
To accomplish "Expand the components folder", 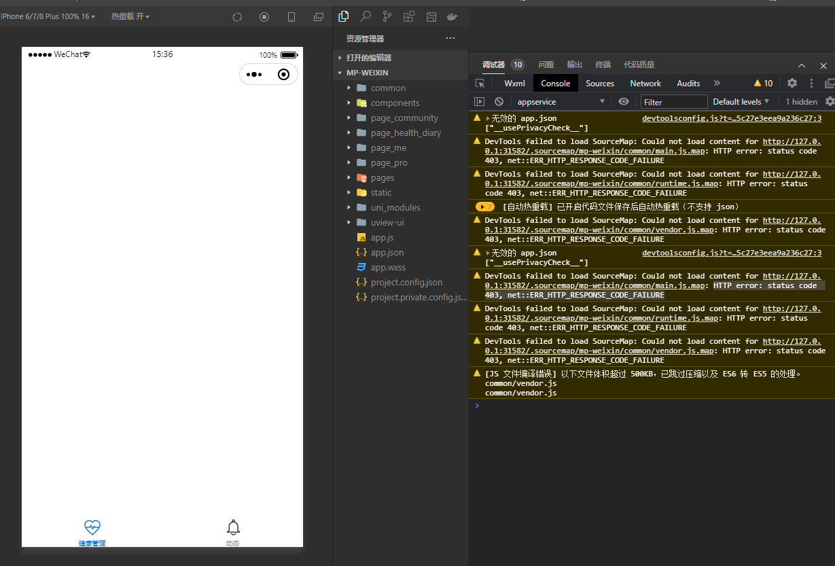I will tap(401, 103).
